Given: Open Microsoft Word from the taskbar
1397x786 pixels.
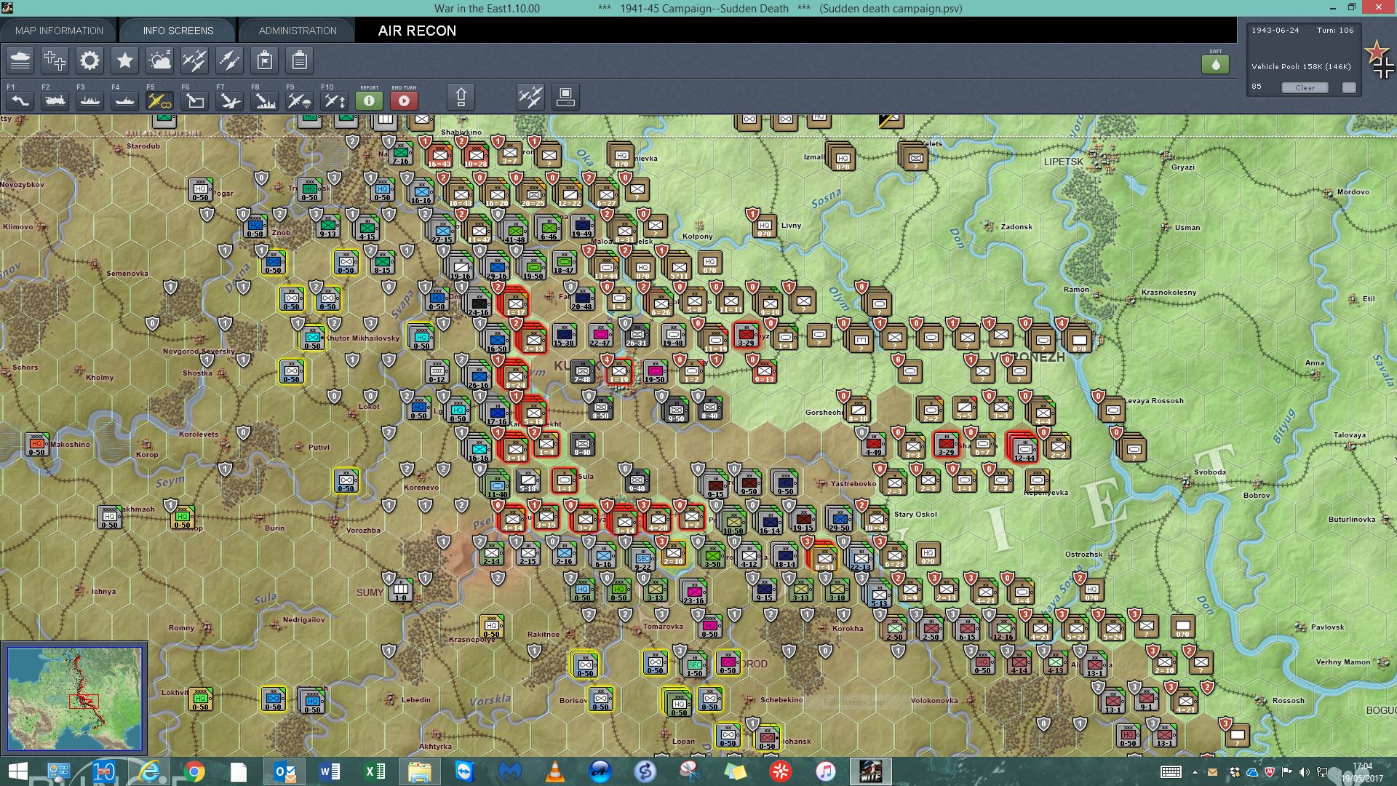Looking at the screenshot, I should click(x=329, y=771).
